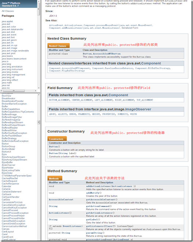Open paramString method link
The height and width of the screenshot is (242, 193).
pyautogui.click(x=94, y=233)
